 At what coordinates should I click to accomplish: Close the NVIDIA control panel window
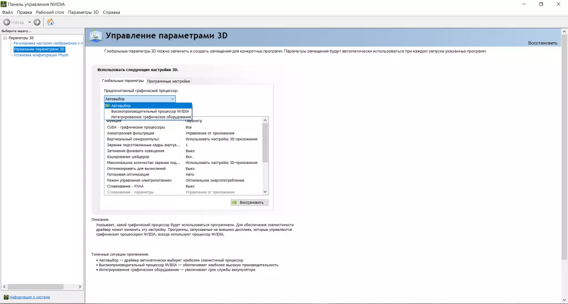coord(558,4)
